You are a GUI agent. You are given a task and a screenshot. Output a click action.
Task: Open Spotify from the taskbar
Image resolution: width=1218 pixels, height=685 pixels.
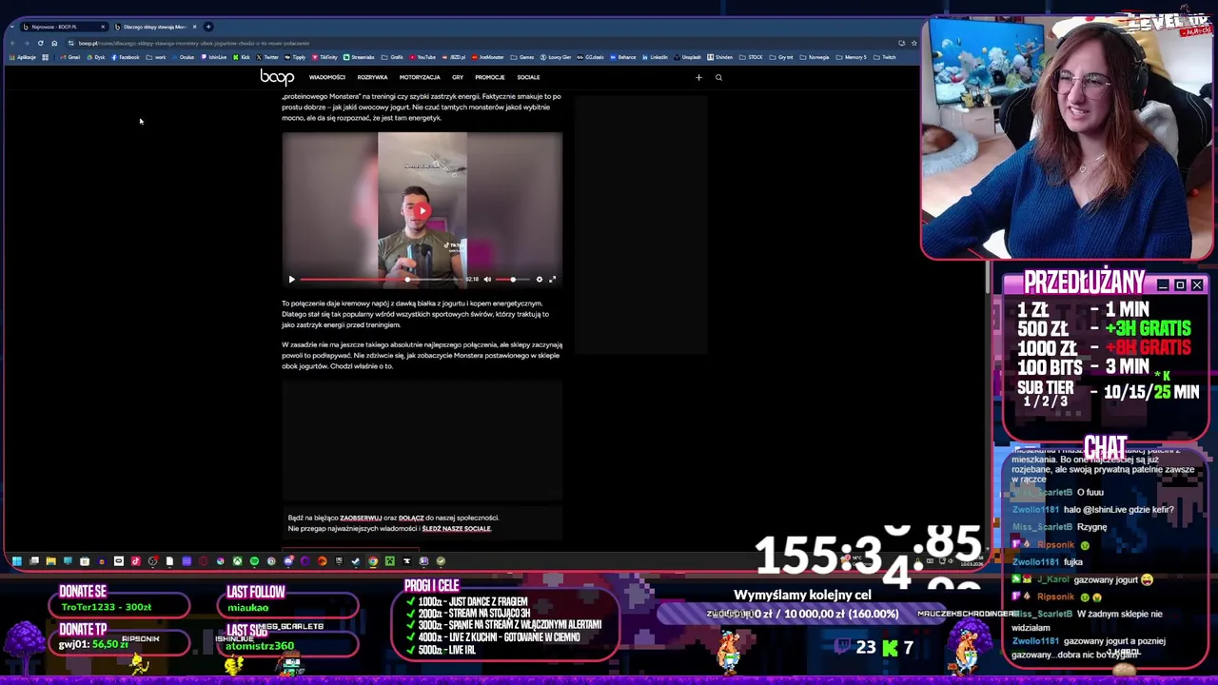point(254,561)
